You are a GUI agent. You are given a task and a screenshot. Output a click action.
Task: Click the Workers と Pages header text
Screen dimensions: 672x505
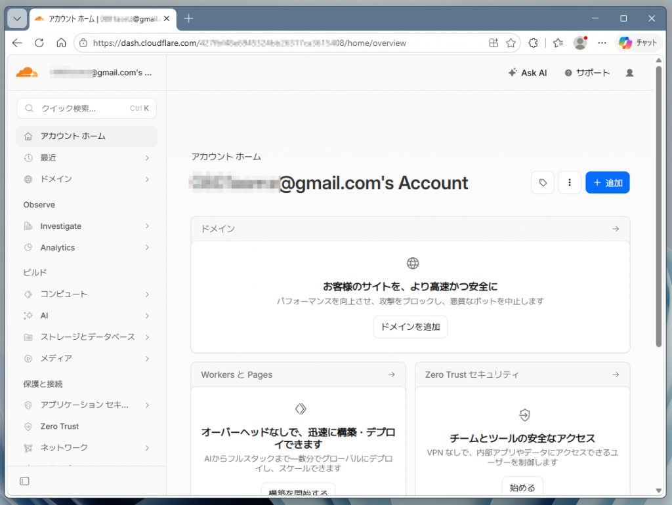click(236, 374)
